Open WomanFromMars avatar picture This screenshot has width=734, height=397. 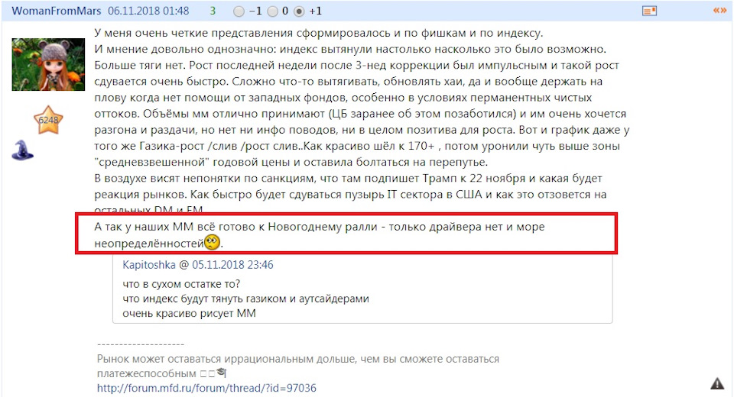(x=48, y=65)
